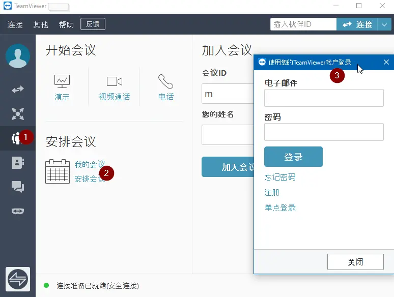Click the 连接准备已就绪 status text
Image resolution: width=394 pixels, height=297 pixels.
click(x=98, y=286)
